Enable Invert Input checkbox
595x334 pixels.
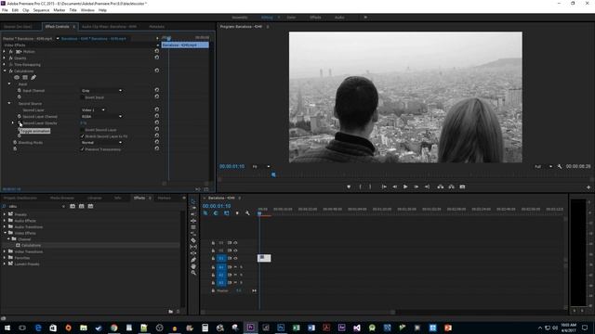83,97
